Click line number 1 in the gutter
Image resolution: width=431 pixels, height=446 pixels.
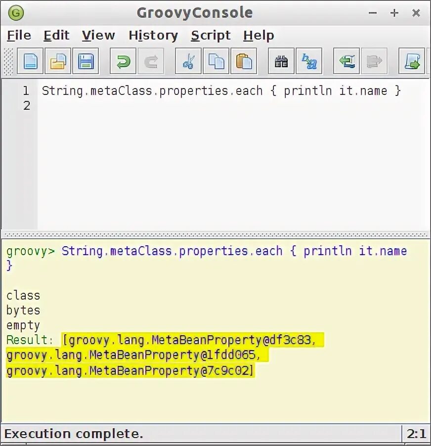26,91
